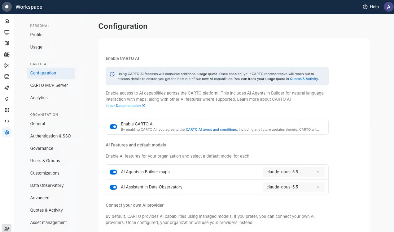Click the settings gear sidebar icon
This screenshot has height=232, width=394.
7,132
